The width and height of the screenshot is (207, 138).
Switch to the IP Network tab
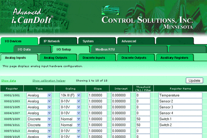click(x=58, y=41)
